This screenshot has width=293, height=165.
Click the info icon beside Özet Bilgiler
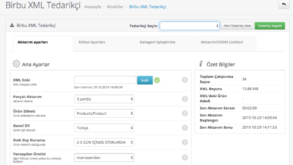pos(201,64)
